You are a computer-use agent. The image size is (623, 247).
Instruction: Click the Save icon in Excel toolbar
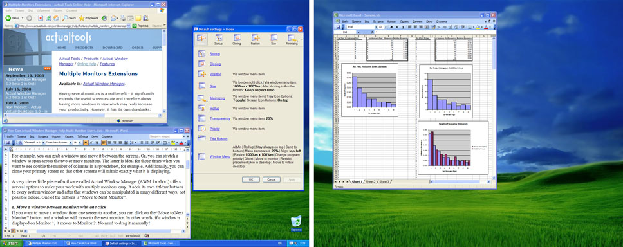(338, 27)
